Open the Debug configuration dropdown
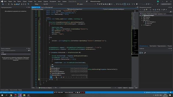Viewport: 173px width, 97px height. 38,4
